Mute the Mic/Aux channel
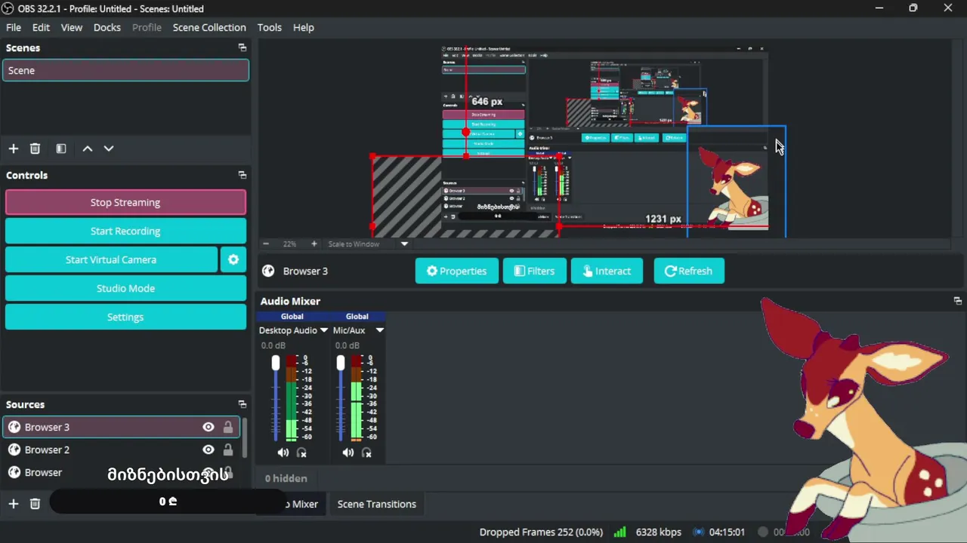The height and width of the screenshot is (543, 967). point(348,452)
